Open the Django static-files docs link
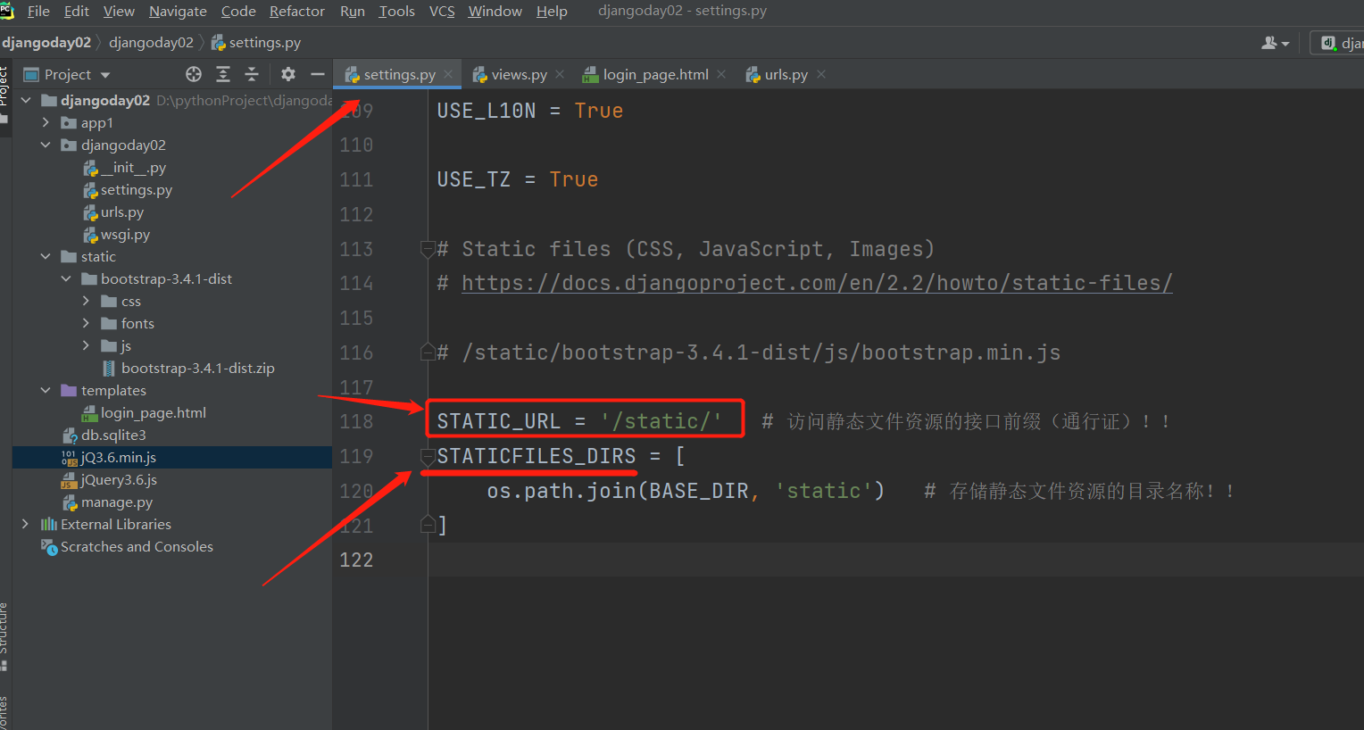Image resolution: width=1364 pixels, height=730 pixels. [x=817, y=283]
